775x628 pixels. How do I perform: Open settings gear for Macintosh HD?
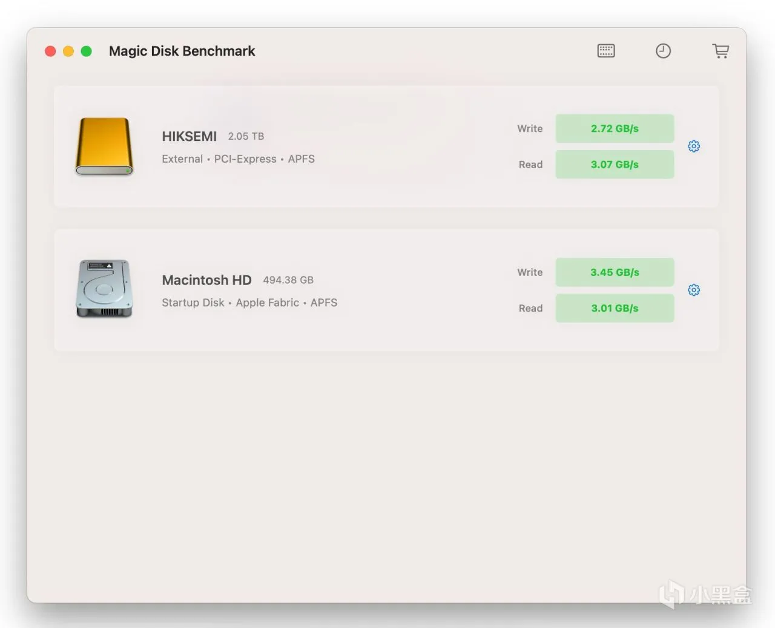694,290
